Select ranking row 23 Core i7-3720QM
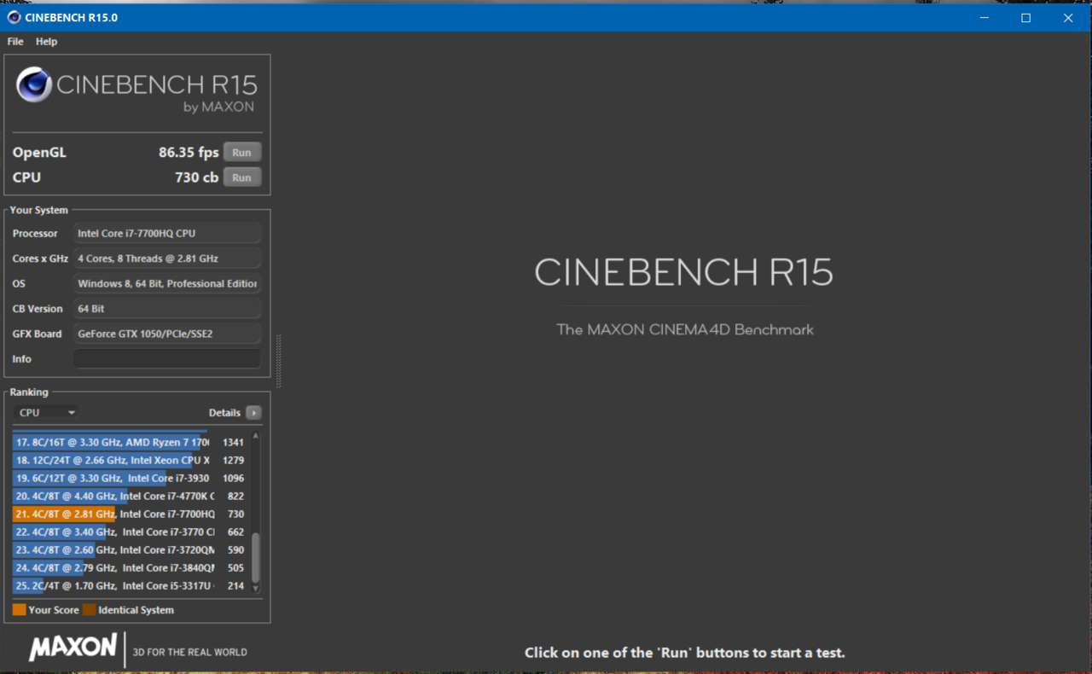The width and height of the screenshot is (1092, 674). pyautogui.click(x=130, y=550)
